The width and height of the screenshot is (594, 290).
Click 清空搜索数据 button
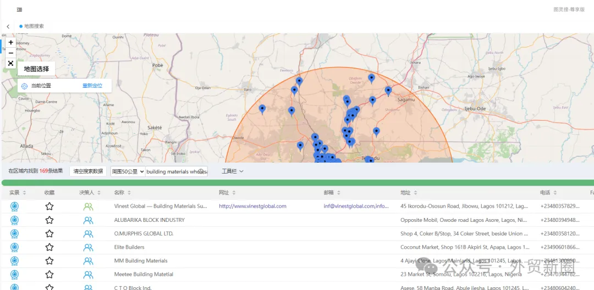pos(88,171)
